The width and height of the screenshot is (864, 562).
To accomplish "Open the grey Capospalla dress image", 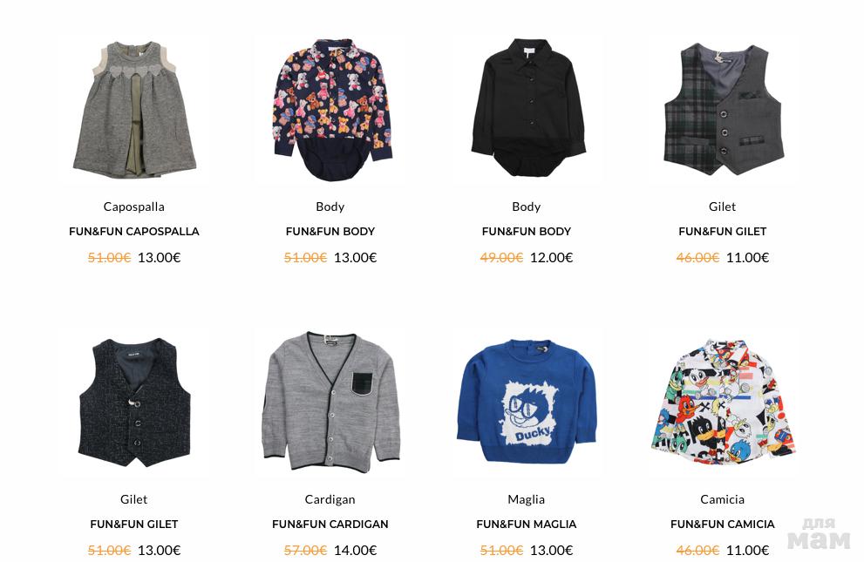I will coord(134,109).
